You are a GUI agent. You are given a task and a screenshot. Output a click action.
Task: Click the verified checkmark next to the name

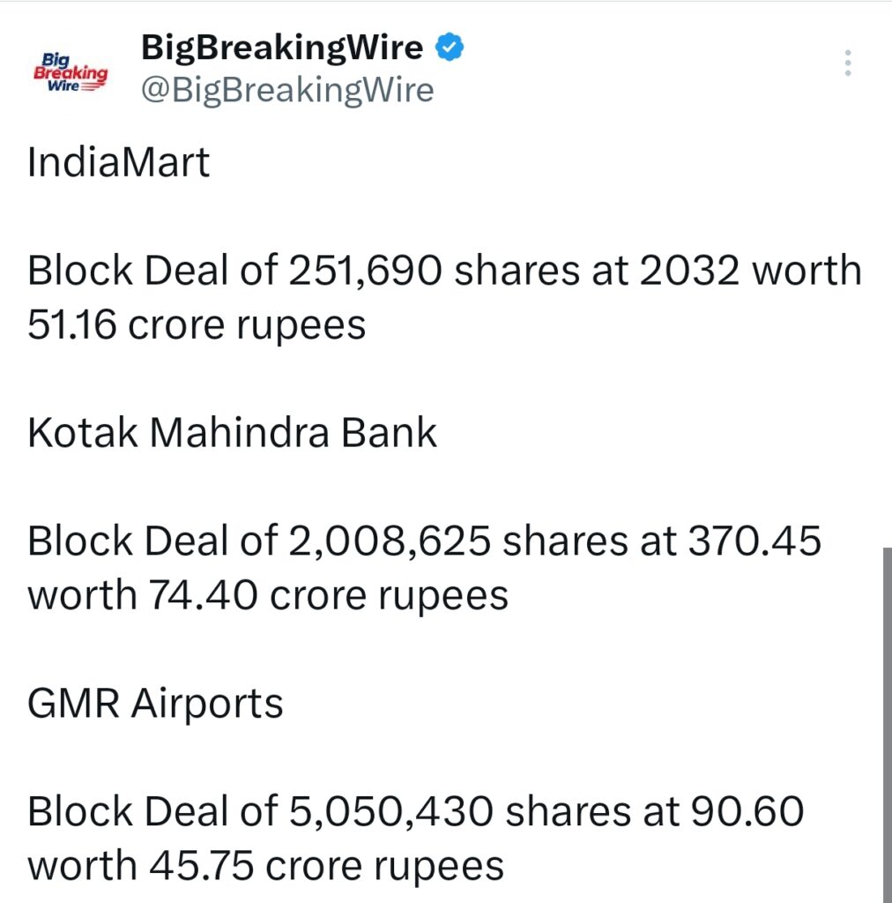pyautogui.click(x=450, y=46)
